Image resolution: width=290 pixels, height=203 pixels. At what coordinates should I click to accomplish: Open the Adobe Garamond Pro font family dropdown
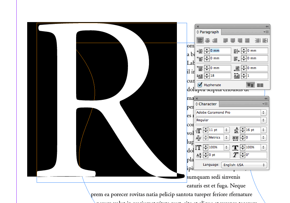coord(264,113)
